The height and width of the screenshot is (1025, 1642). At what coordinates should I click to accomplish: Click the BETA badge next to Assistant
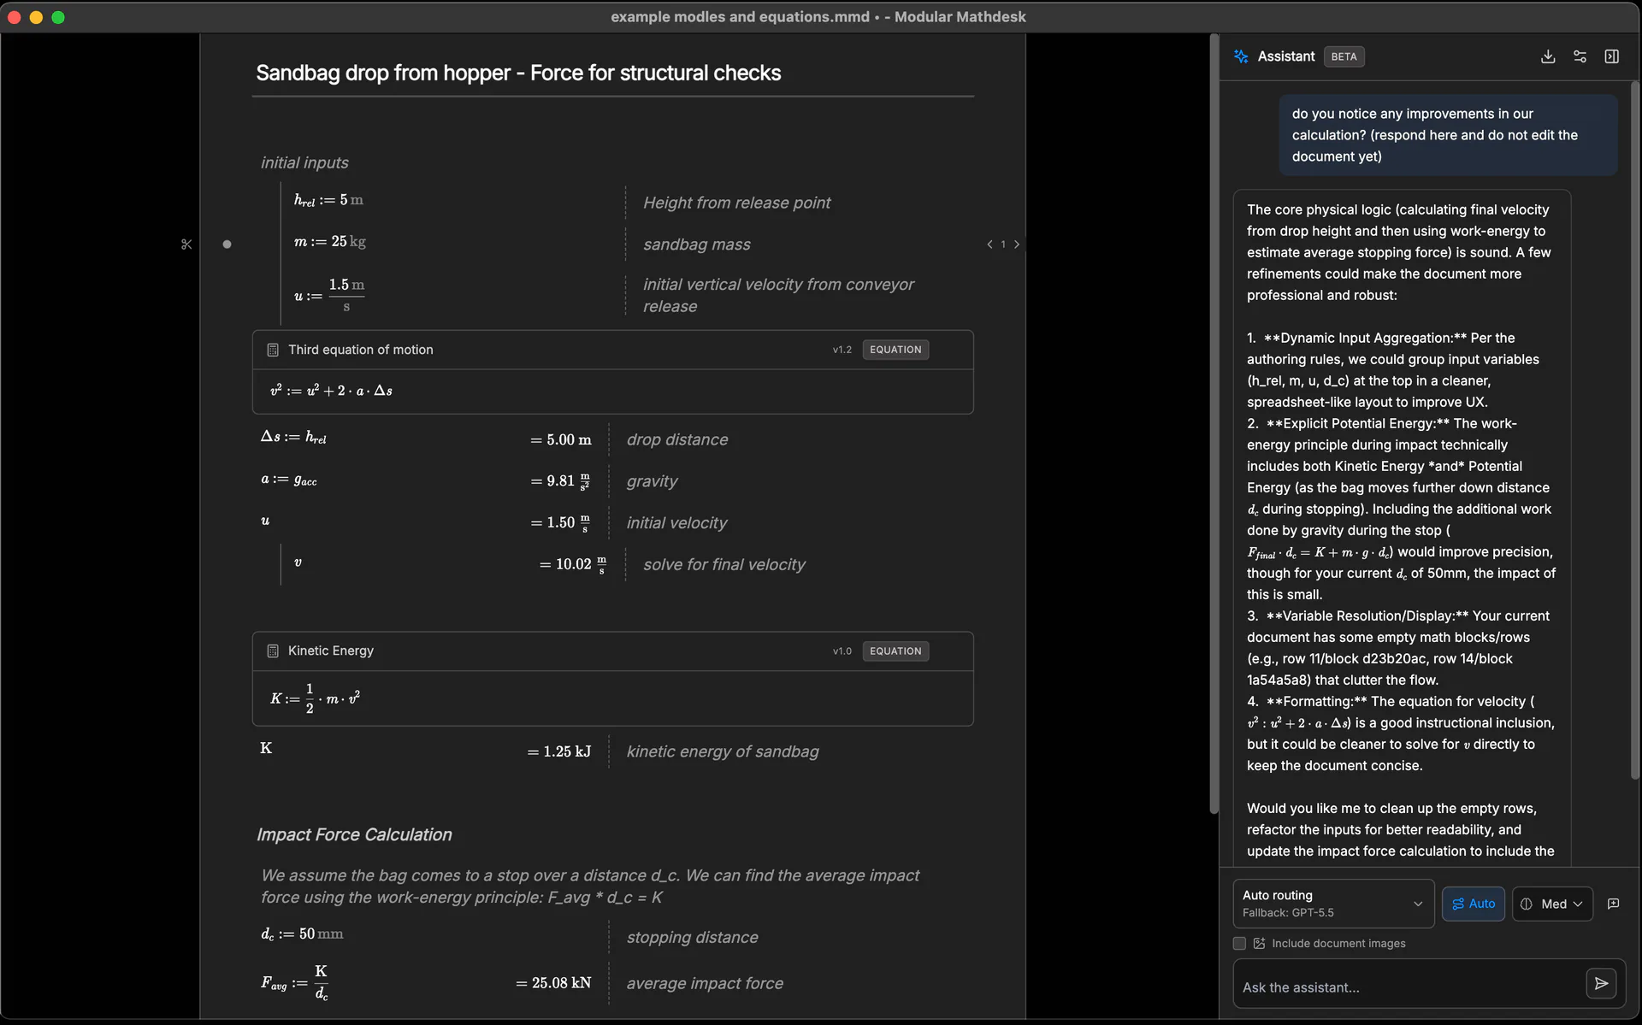[x=1344, y=56]
